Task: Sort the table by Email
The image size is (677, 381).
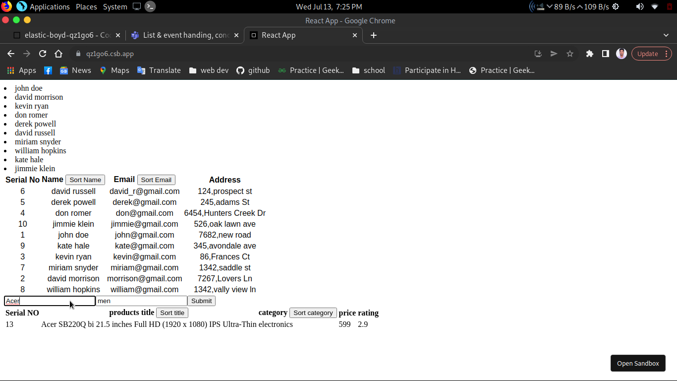Action: coord(156,180)
